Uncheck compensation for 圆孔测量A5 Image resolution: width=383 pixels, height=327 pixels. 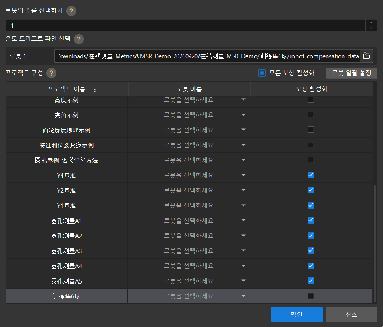(311, 281)
